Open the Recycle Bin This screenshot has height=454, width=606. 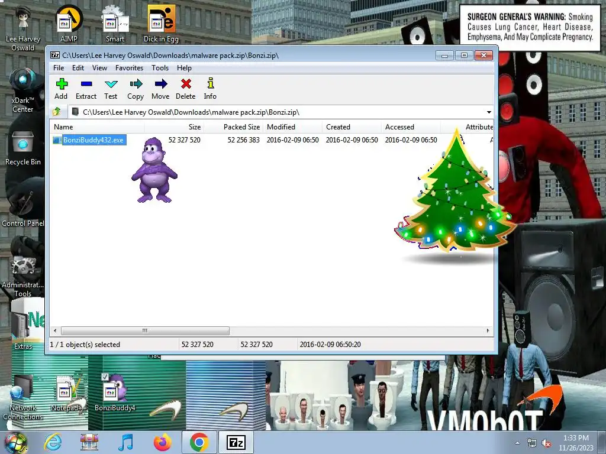point(23,148)
